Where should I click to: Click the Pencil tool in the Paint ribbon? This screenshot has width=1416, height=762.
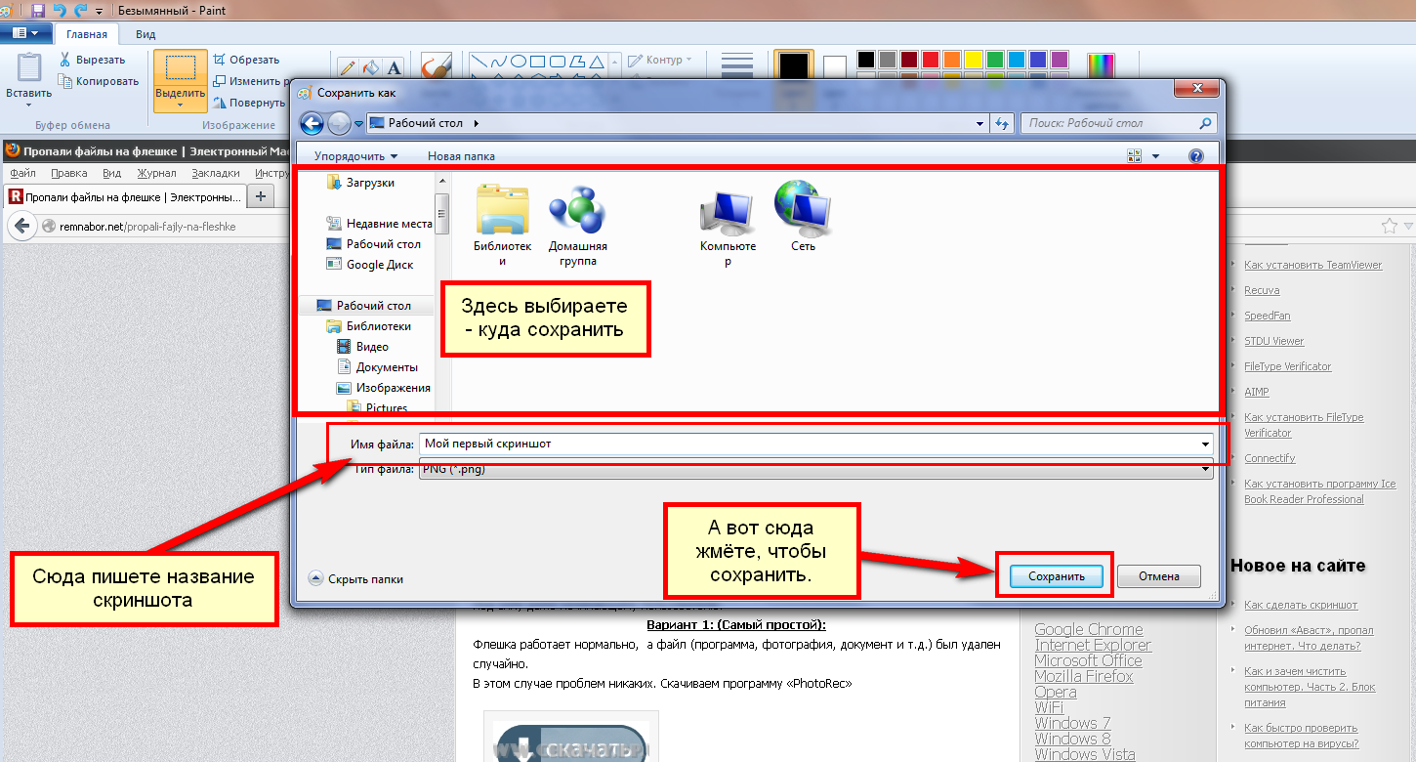point(347,67)
